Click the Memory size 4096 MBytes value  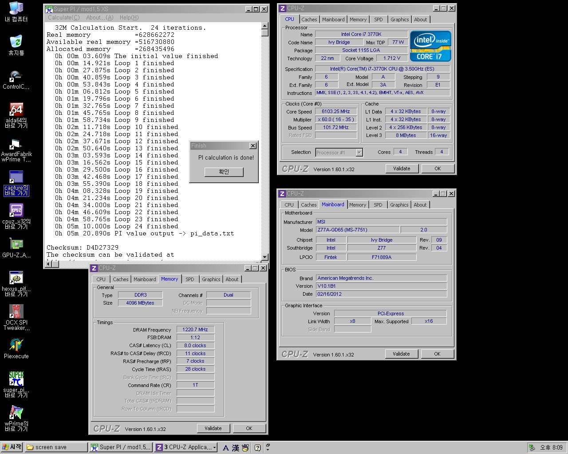[140, 303]
